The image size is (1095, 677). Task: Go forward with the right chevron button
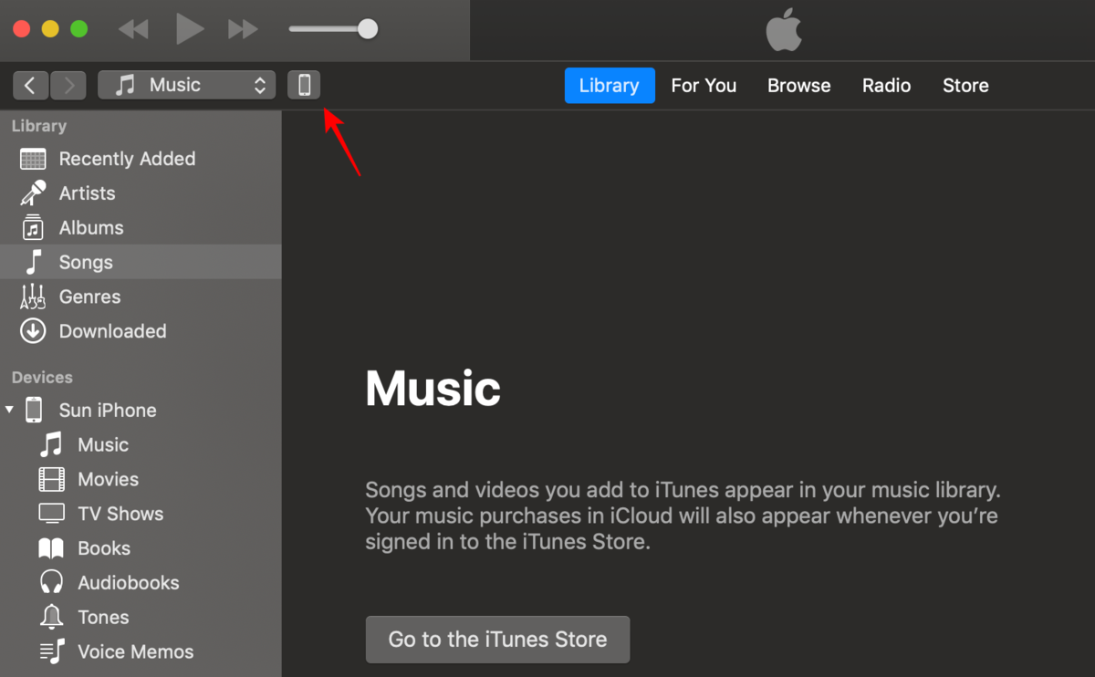coord(68,85)
